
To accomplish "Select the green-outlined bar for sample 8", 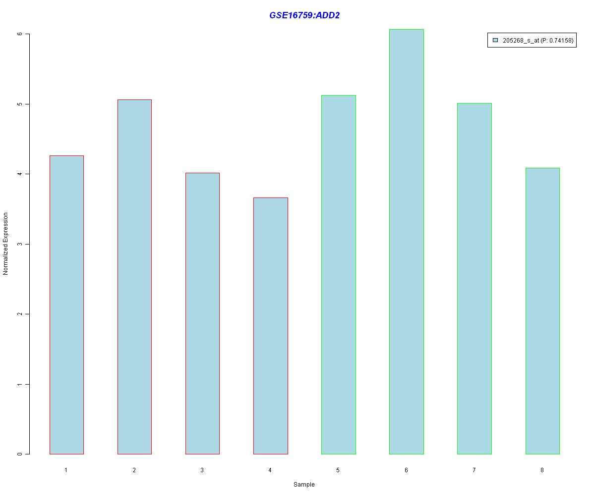I will coord(542,311).
